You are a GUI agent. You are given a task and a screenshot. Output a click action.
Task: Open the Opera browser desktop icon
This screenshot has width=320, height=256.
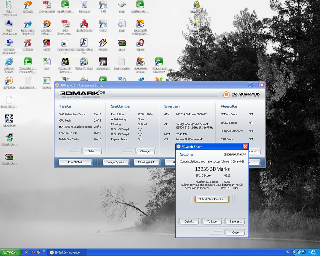pyautogui.click(x=140, y=43)
